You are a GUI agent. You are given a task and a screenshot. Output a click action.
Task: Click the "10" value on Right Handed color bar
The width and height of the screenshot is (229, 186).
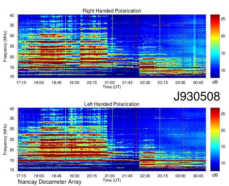223,70
